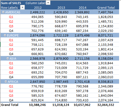121x107 pixels.
Task: Click the AMERICAS Q1 row label
Action: 11,17
